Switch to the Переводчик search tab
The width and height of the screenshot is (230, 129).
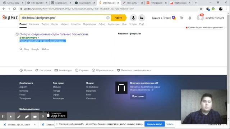point(89,24)
